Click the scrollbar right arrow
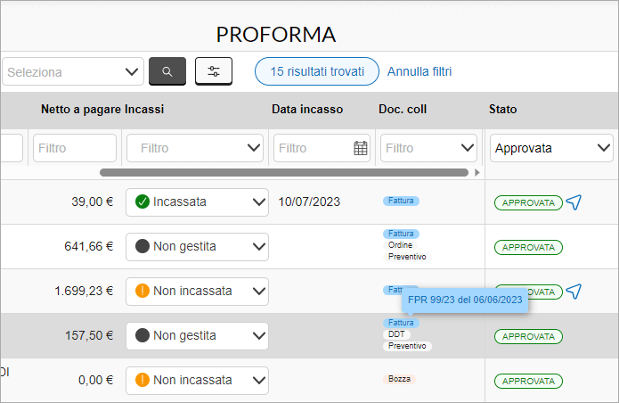This screenshot has height=403, width=619. pos(476,173)
